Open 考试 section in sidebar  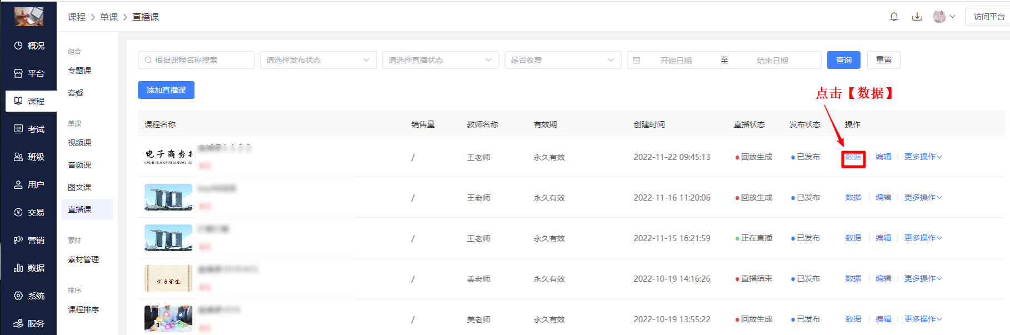(29, 129)
